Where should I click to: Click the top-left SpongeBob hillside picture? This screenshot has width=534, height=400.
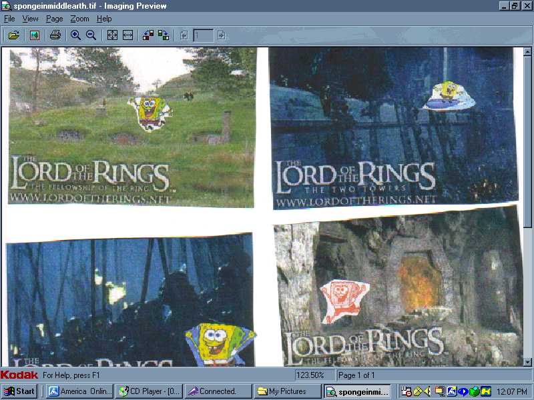131,127
